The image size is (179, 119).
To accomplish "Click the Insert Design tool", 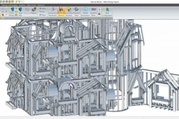I will point(12,12).
